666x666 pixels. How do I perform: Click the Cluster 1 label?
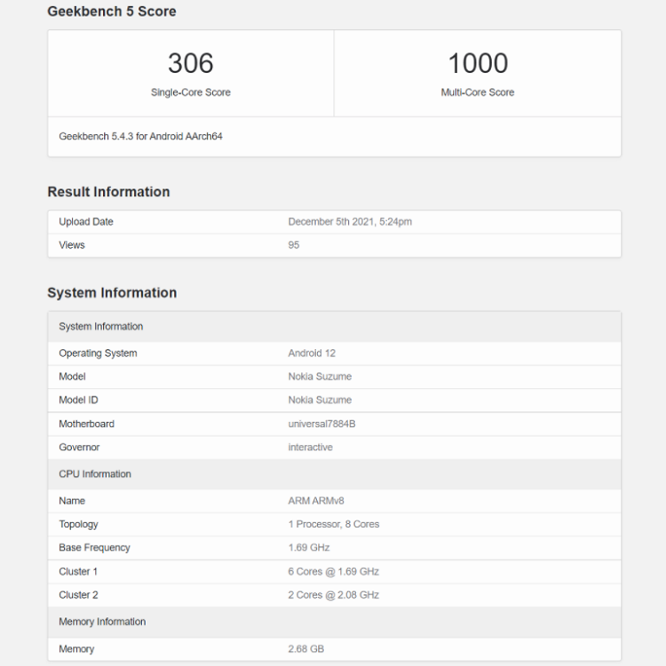[78, 572]
